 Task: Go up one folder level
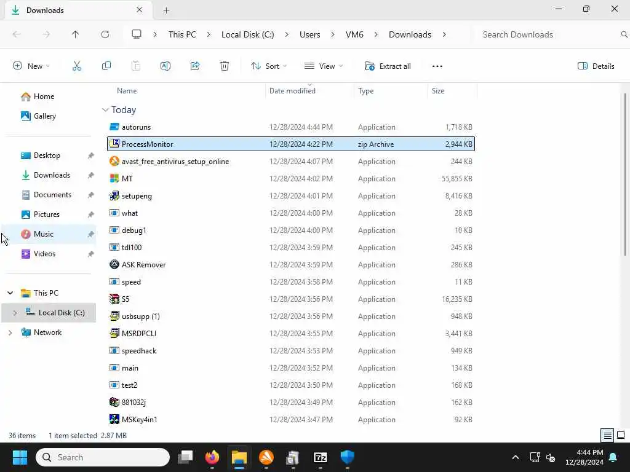pyautogui.click(x=76, y=34)
